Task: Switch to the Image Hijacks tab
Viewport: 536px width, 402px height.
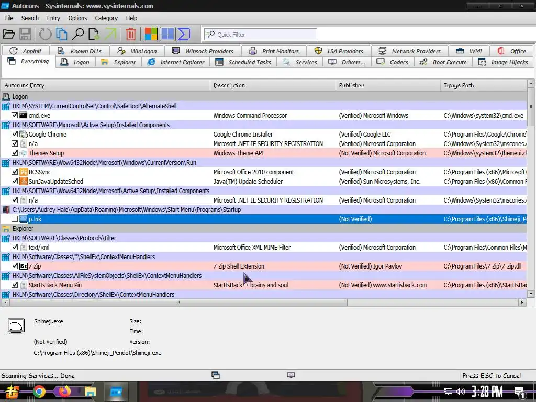Action: coord(503,62)
